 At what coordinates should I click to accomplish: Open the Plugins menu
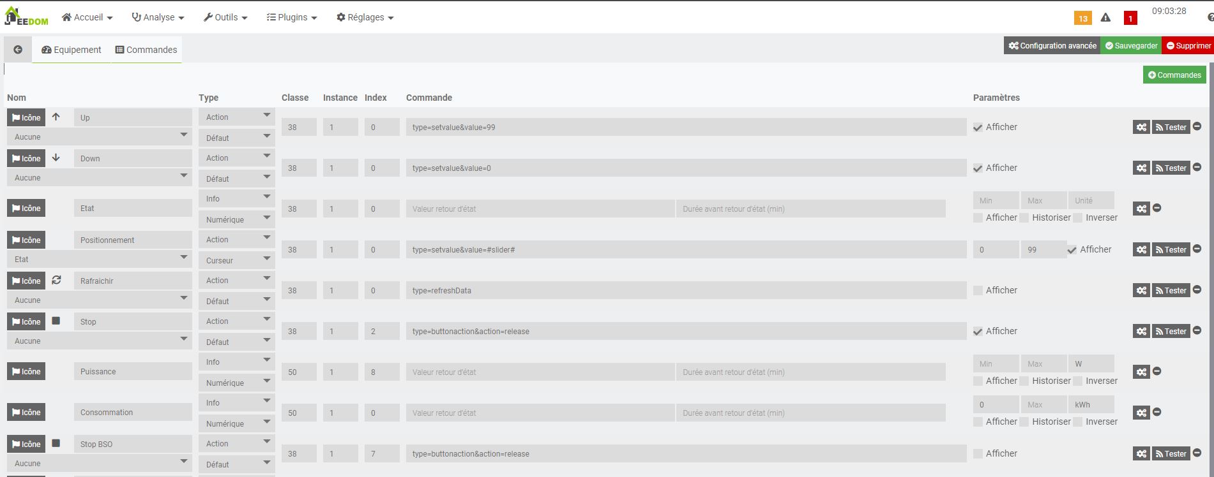(292, 17)
